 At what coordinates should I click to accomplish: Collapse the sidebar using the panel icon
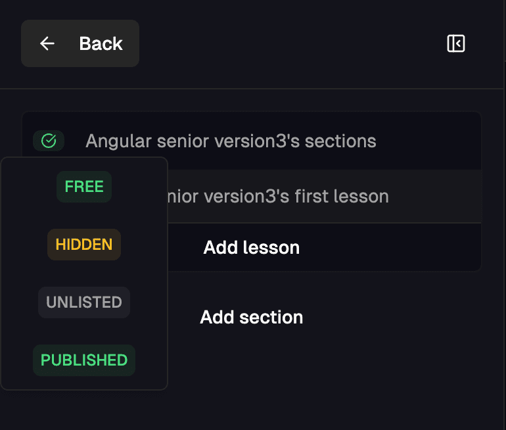coord(455,43)
